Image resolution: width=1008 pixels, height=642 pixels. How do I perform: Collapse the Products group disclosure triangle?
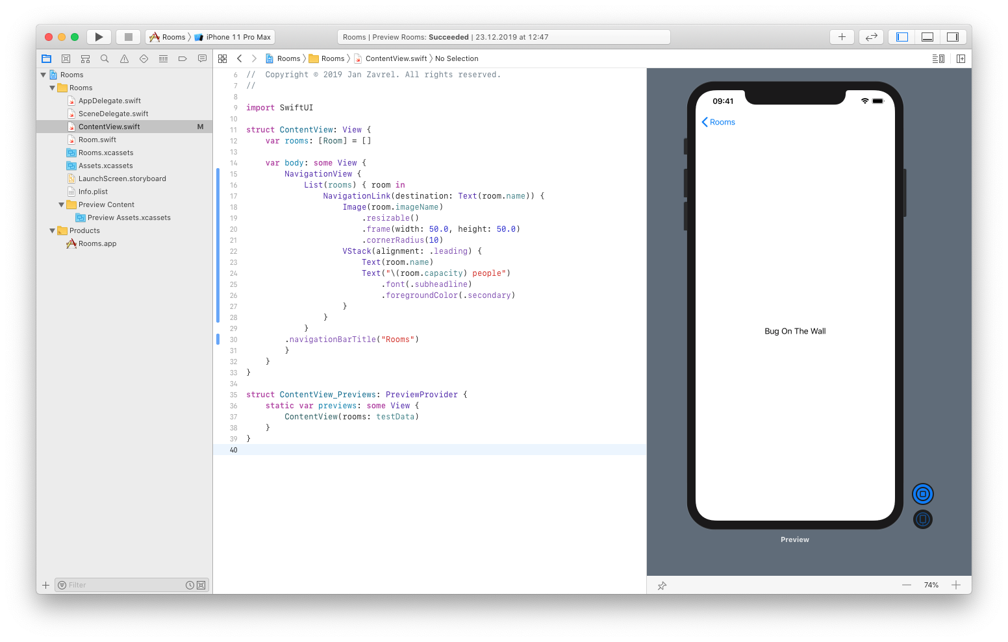pyautogui.click(x=52, y=230)
